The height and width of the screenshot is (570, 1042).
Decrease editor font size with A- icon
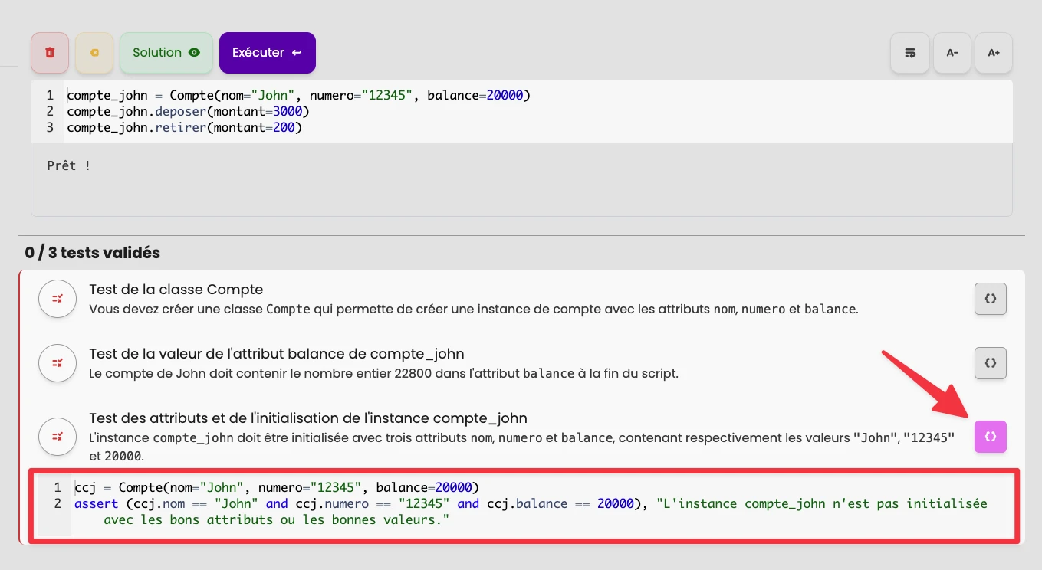[952, 52]
